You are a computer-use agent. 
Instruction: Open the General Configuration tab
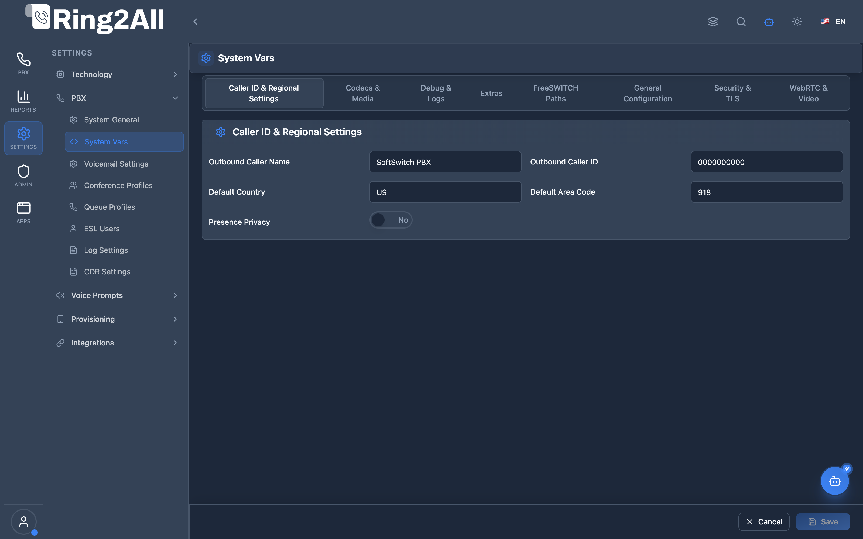pyautogui.click(x=648, y=93)
